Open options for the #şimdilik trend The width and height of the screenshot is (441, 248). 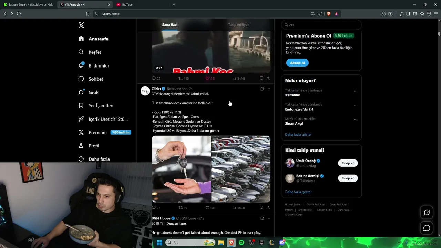356,91
